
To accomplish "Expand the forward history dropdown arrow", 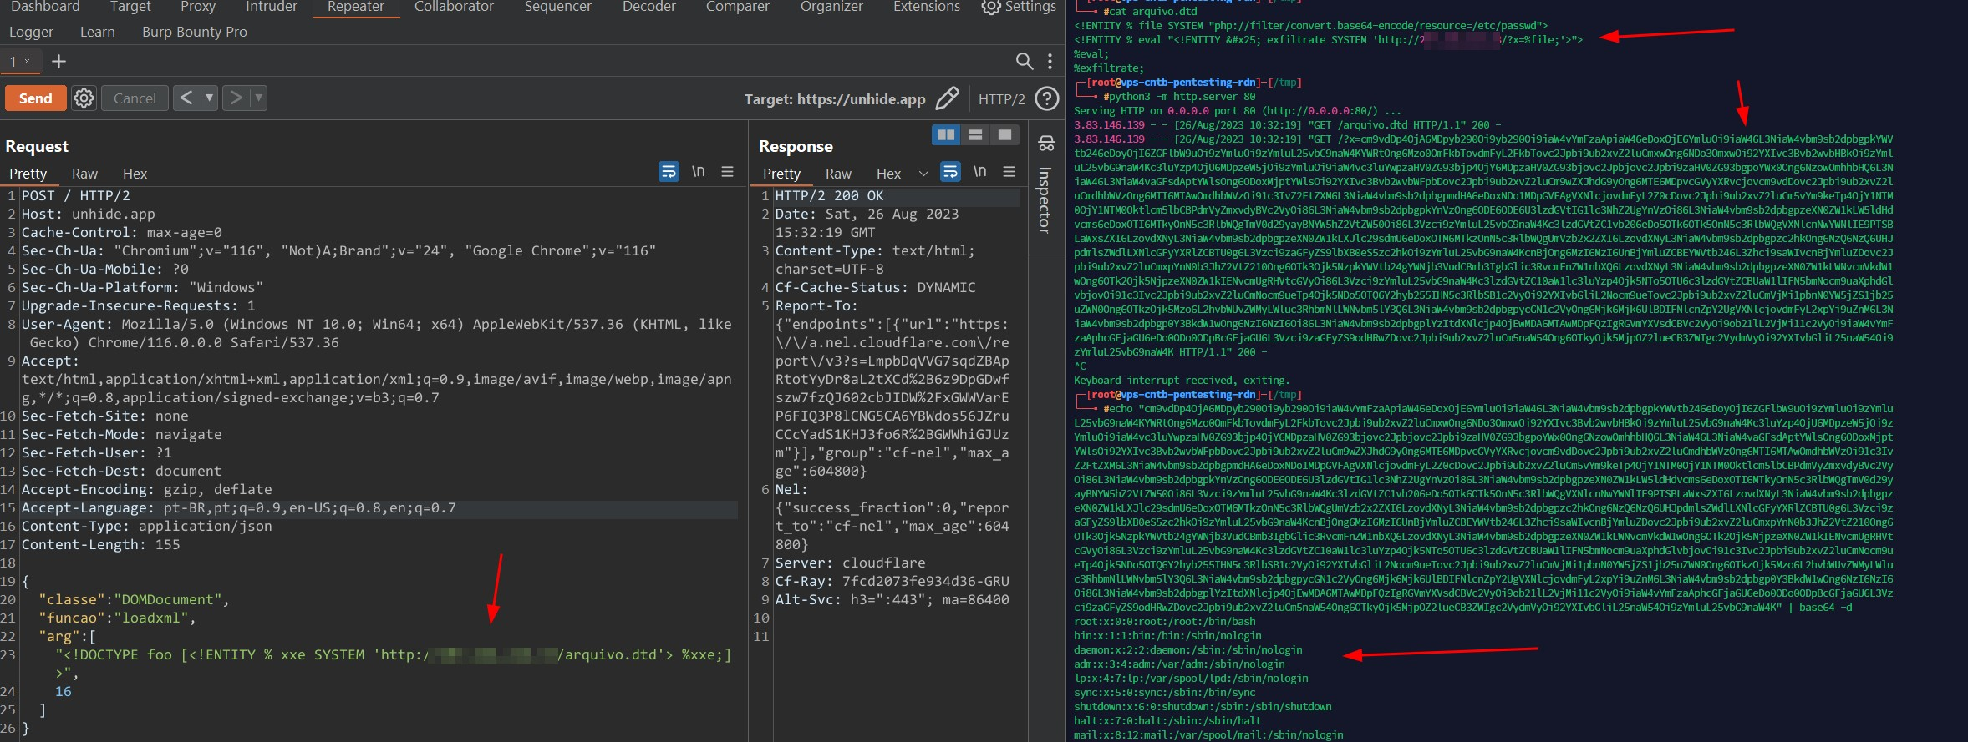I will click(259, 98).
